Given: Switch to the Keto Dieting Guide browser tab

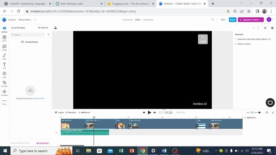Looking at the screenshot, I should pyautogui.click(x=79, y=4).
